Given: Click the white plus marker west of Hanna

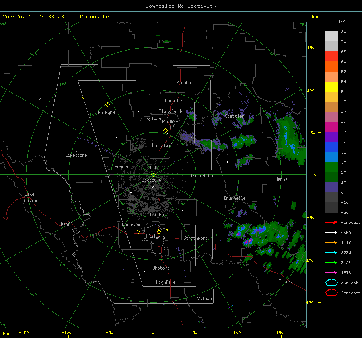Looking at the screenshot, I should coord(227,162).
